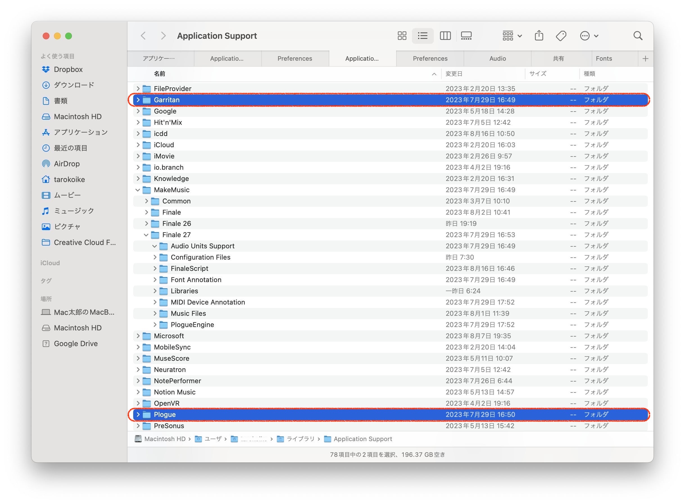Select the MuseScore folder
The image size is (685, 504).
(x=390, y=358)
